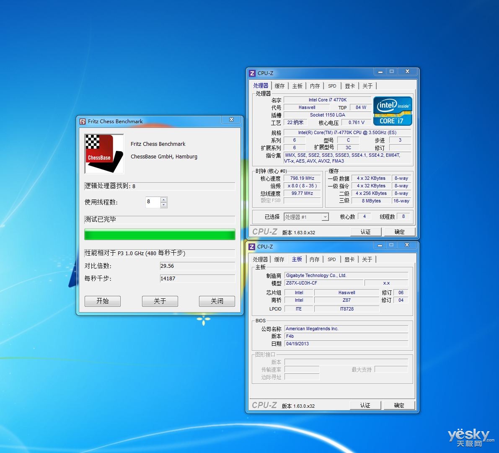Open 主板 tab in upper CPU-Z window
This screenshot has width=499, height=453.
pyautogui.click(x=297, y=86)
